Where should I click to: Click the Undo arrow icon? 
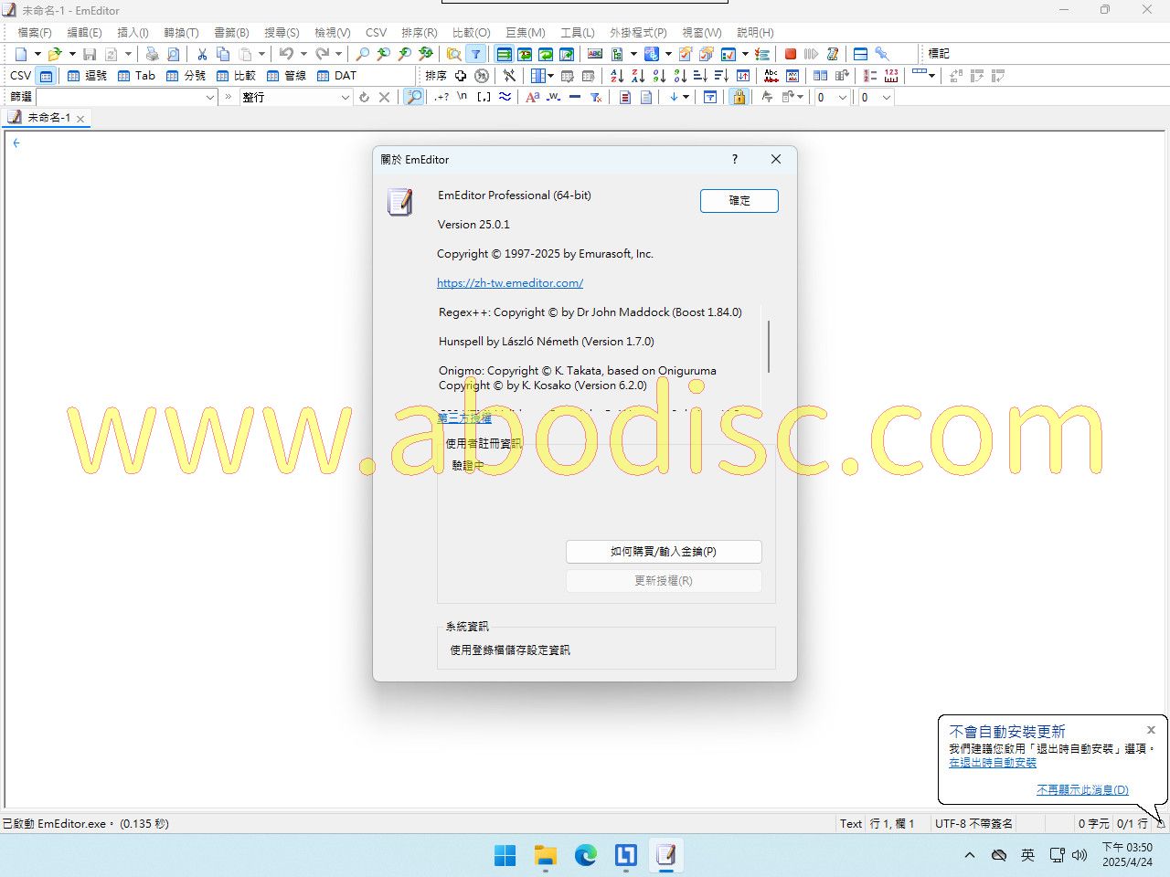pyautogui.click(x=287, y=54)
